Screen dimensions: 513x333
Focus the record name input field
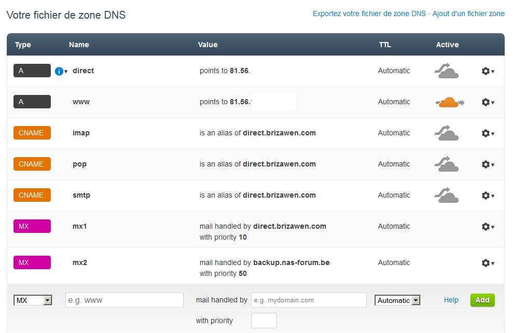[124, 300]
